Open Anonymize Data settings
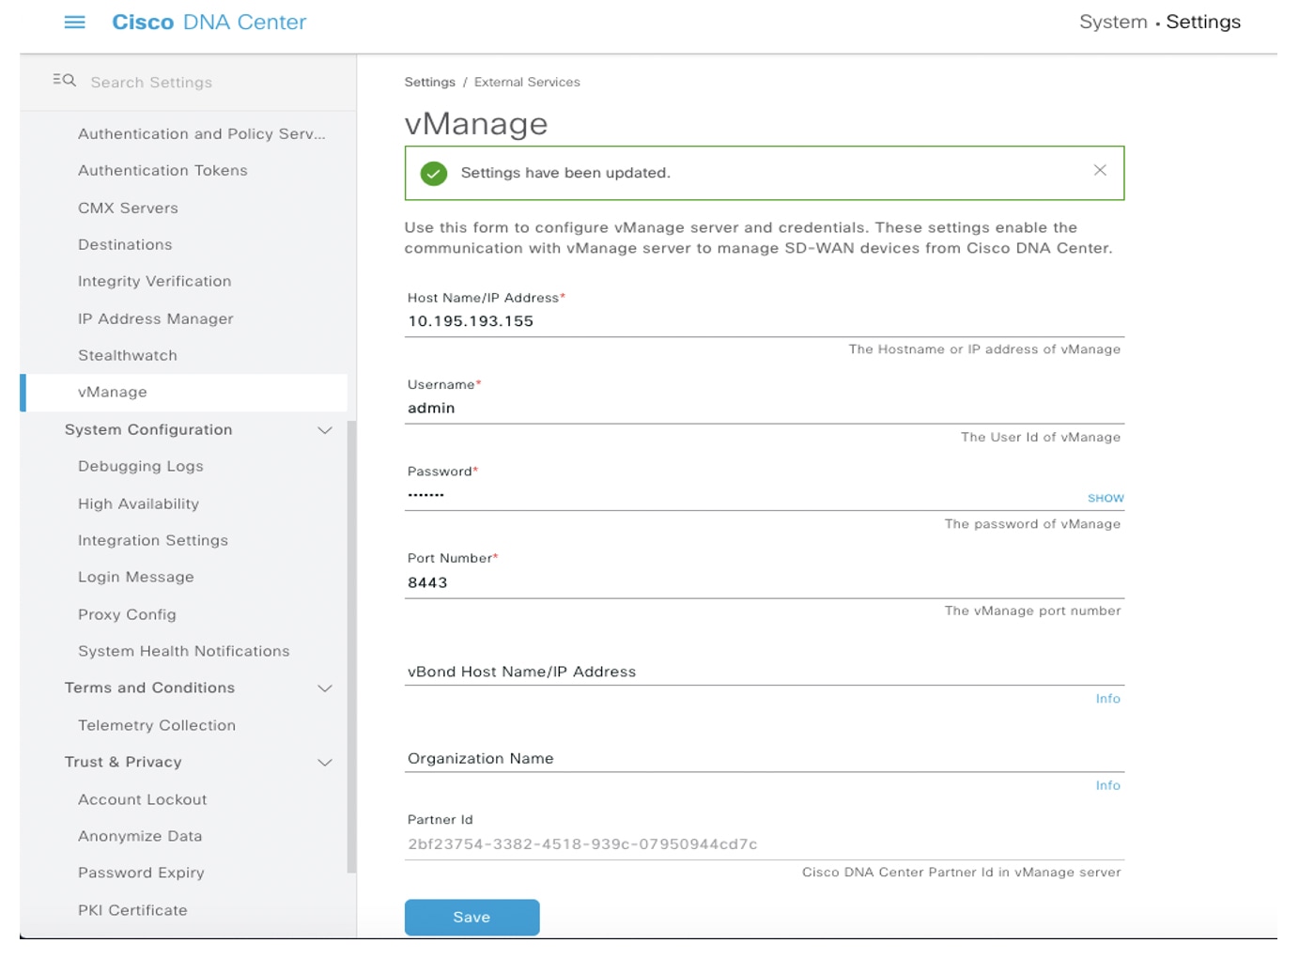The height and width of the screenshot is (959, 1299). coord(139,836)
